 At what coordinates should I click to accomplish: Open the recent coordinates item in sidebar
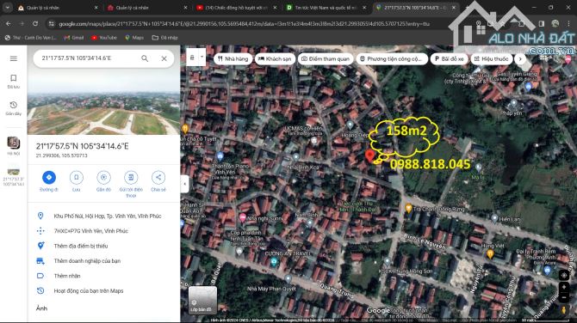tap(14, 175)
